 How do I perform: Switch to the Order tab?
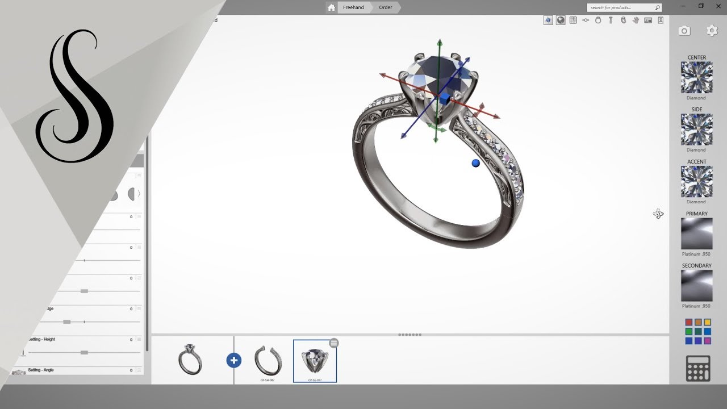click(385, 7)
